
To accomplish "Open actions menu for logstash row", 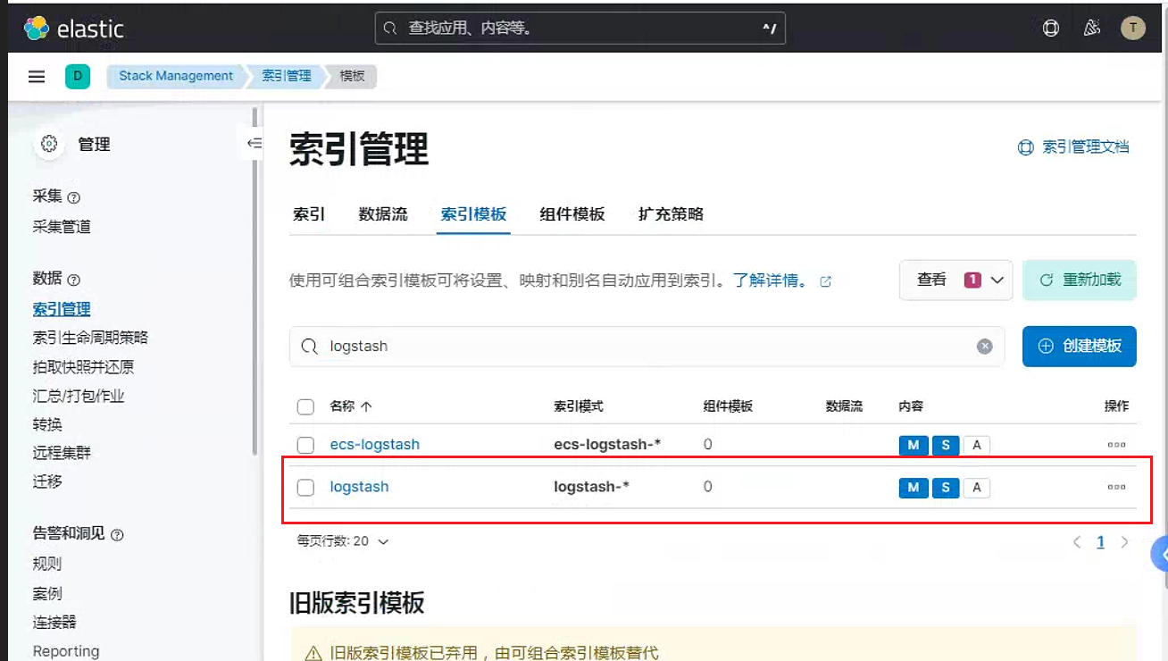I will [x=1116, y=488].
